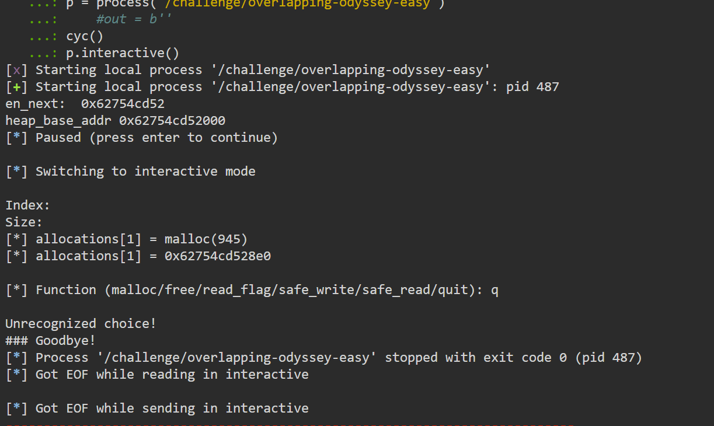Image resolution: width=714 pixels, height=426 pixels.
Task: Click 'Got EOF while reading in interactive'
Action: click(x=172, y=375)
